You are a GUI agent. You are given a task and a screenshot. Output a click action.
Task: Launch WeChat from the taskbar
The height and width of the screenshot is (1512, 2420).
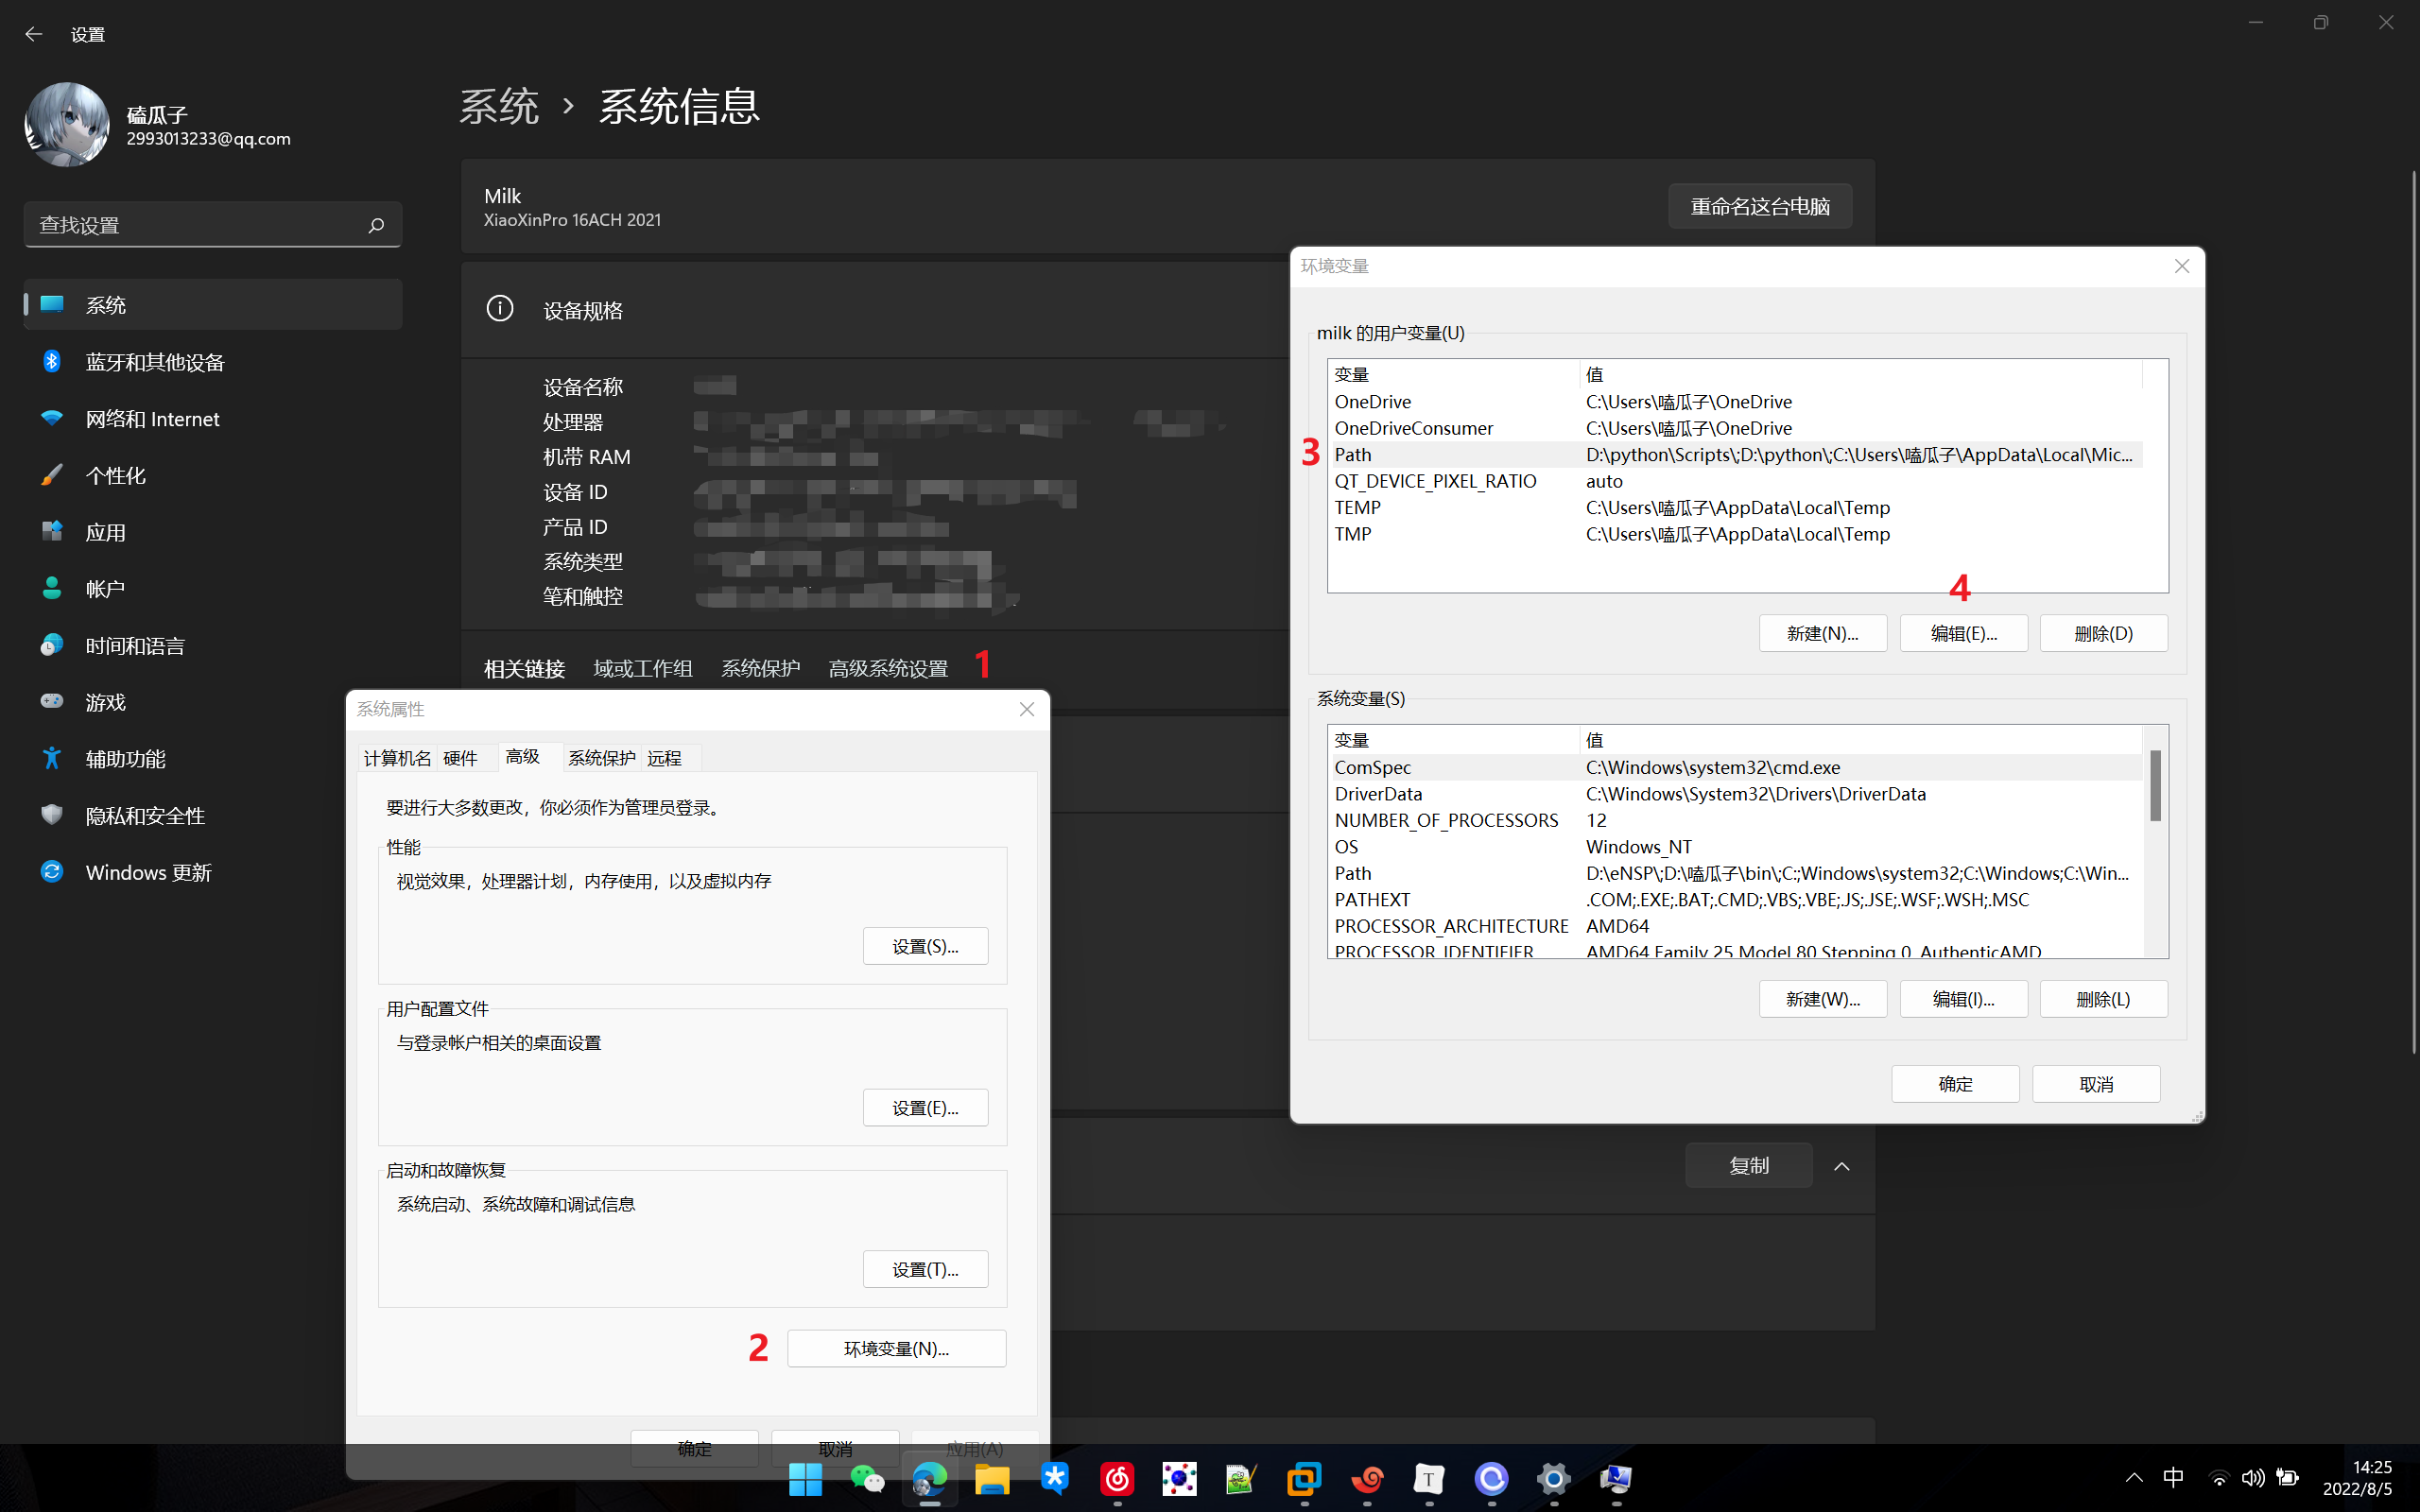[x=867, y=1478]
